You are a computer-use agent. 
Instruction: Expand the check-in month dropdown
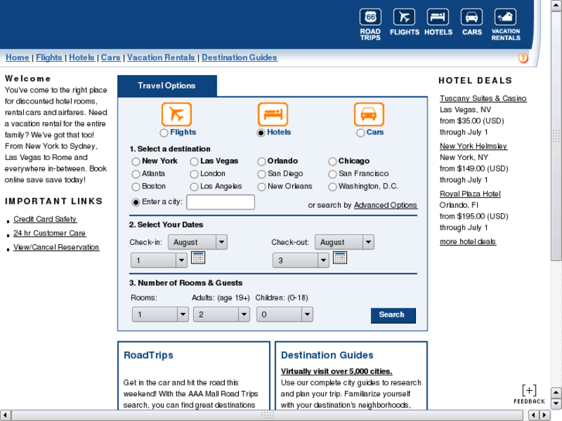(198, 242)
